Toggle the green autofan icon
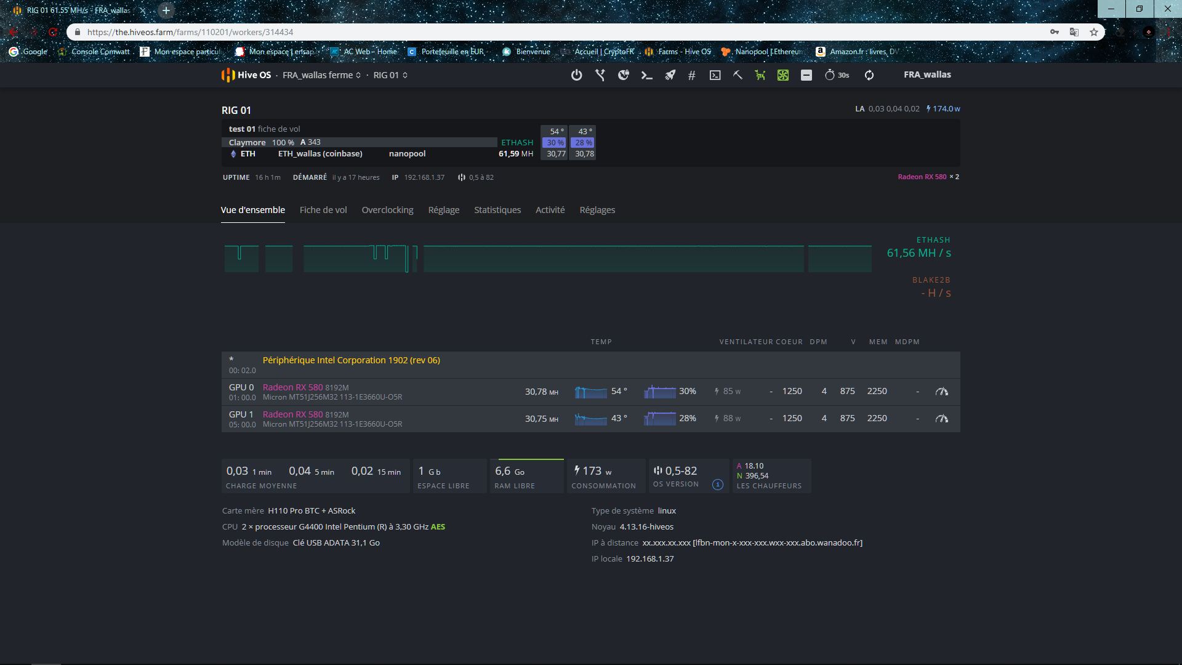Viewport: 1182px width, 665px height. click(783, 75)
